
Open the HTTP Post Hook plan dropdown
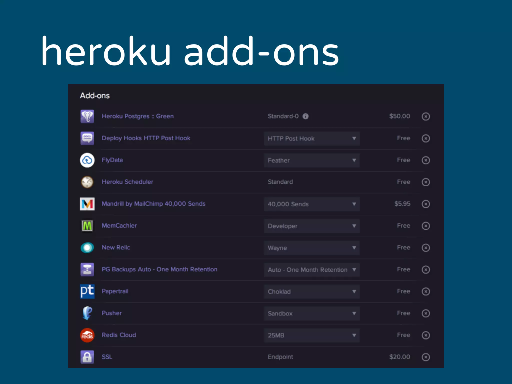point(312,138)
